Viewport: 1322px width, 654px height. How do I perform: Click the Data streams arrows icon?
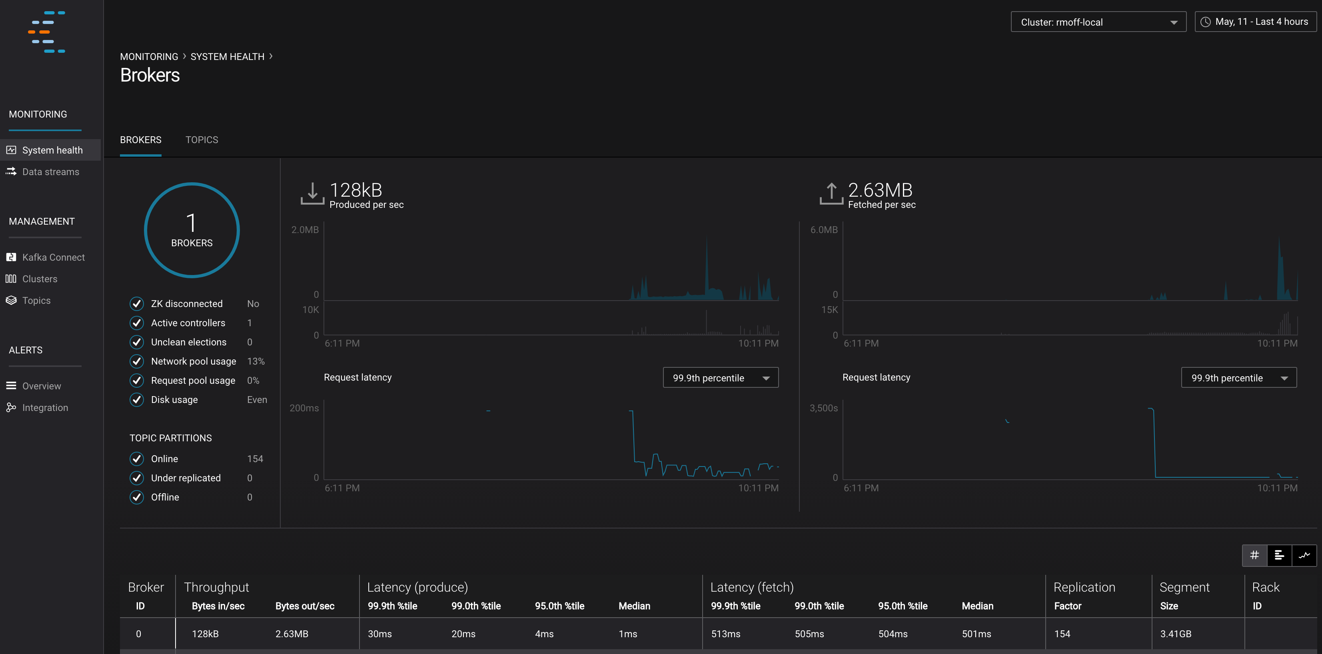11,171
